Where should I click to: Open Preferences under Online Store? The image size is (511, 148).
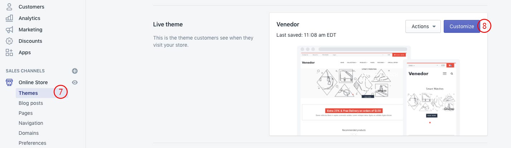(33, 143)
